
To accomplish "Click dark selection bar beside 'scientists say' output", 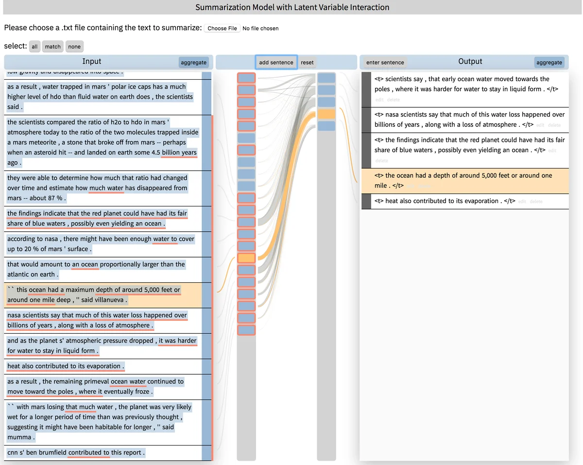I will pyautogui.click(x=366, y=89).
